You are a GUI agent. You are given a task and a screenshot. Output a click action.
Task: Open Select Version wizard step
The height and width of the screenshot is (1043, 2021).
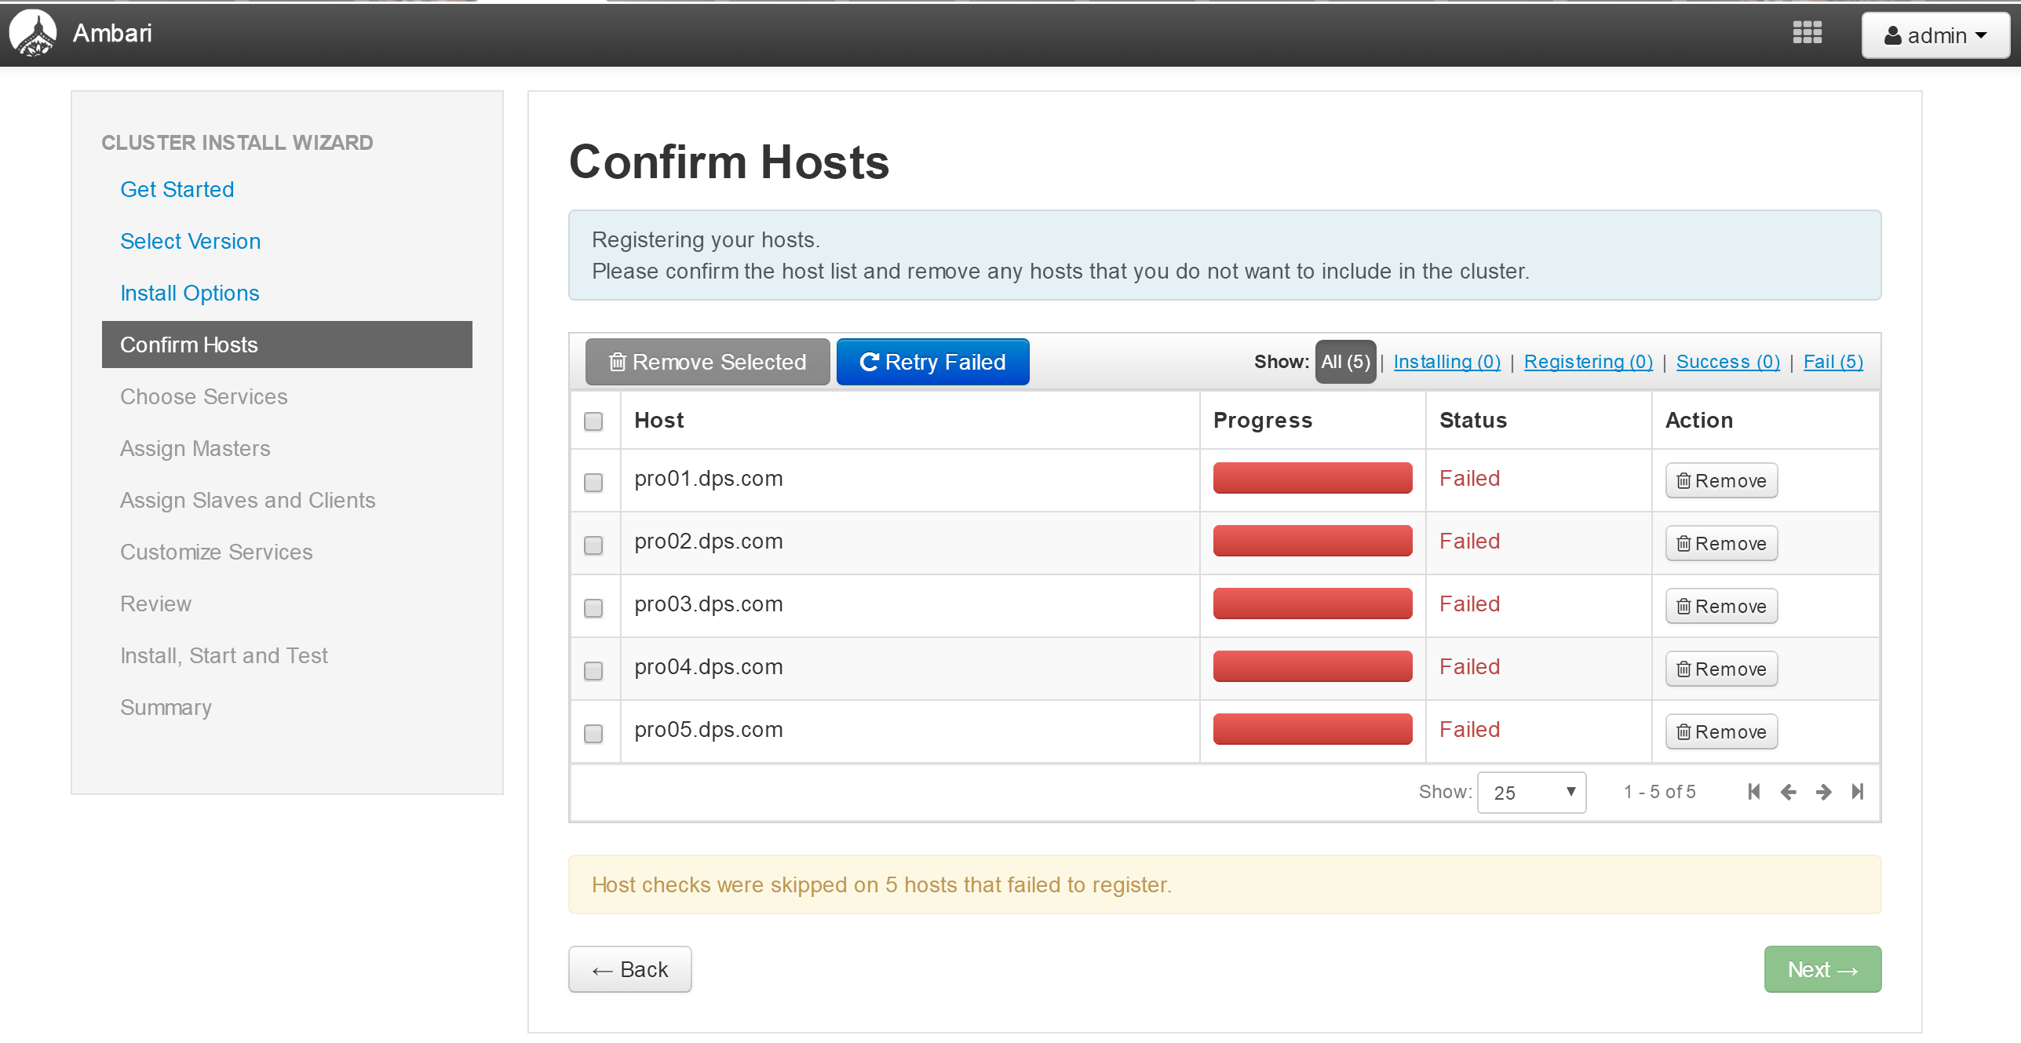191,241
